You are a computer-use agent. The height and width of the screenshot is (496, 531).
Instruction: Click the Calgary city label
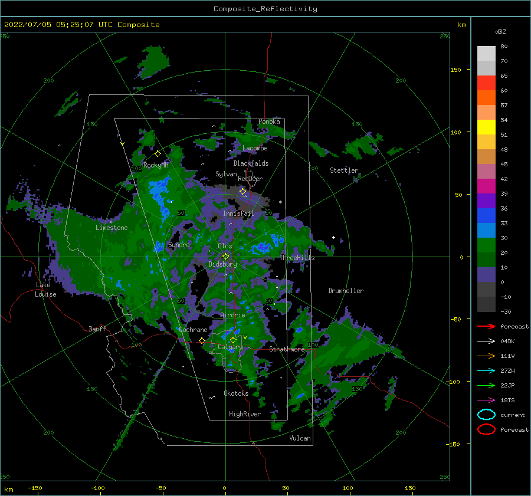(x=230, y=347)
